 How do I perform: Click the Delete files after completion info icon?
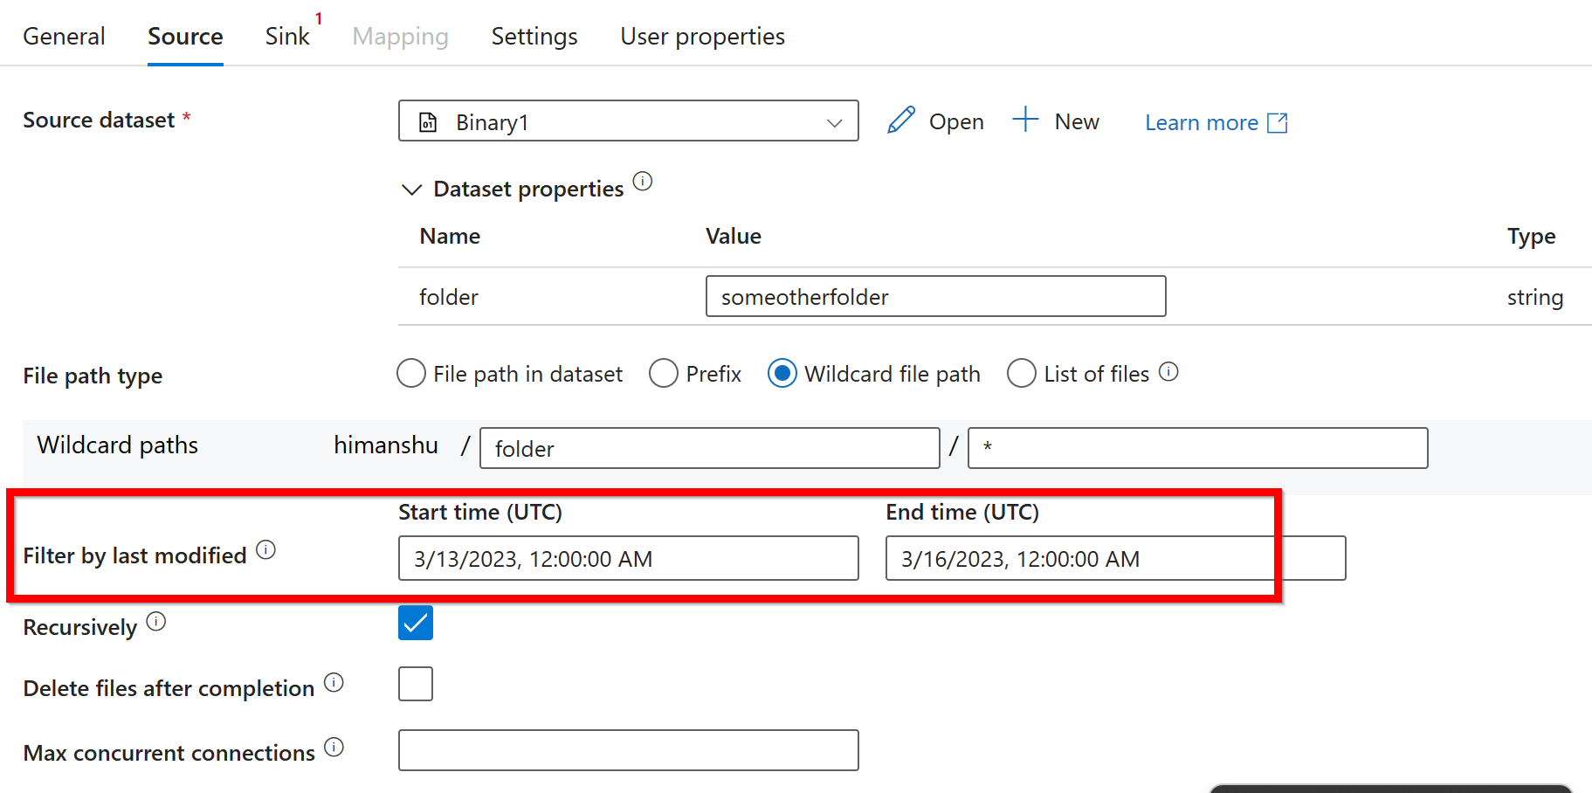[334, 682]
